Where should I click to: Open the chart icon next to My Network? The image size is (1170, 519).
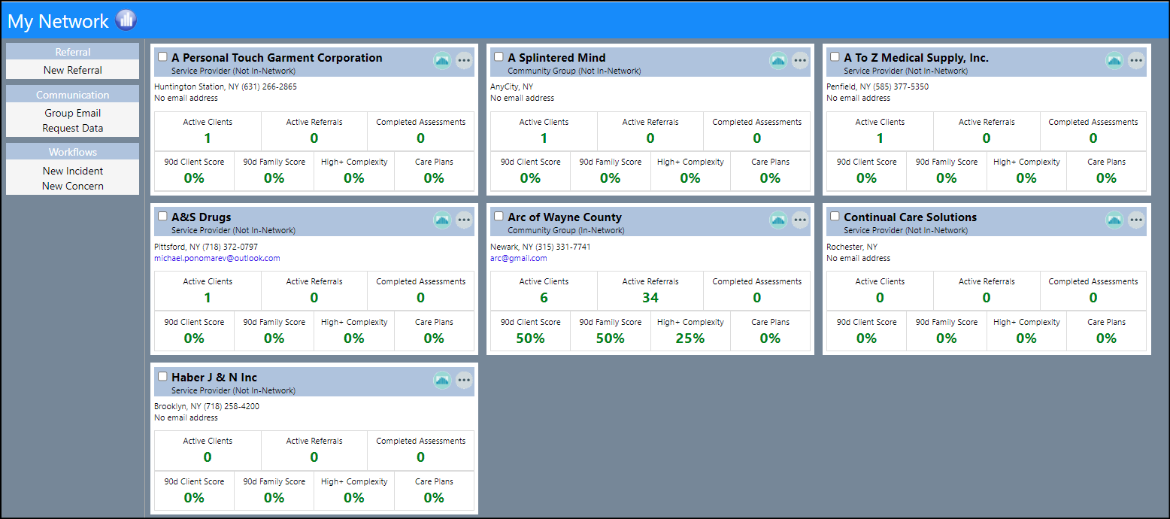126,20
